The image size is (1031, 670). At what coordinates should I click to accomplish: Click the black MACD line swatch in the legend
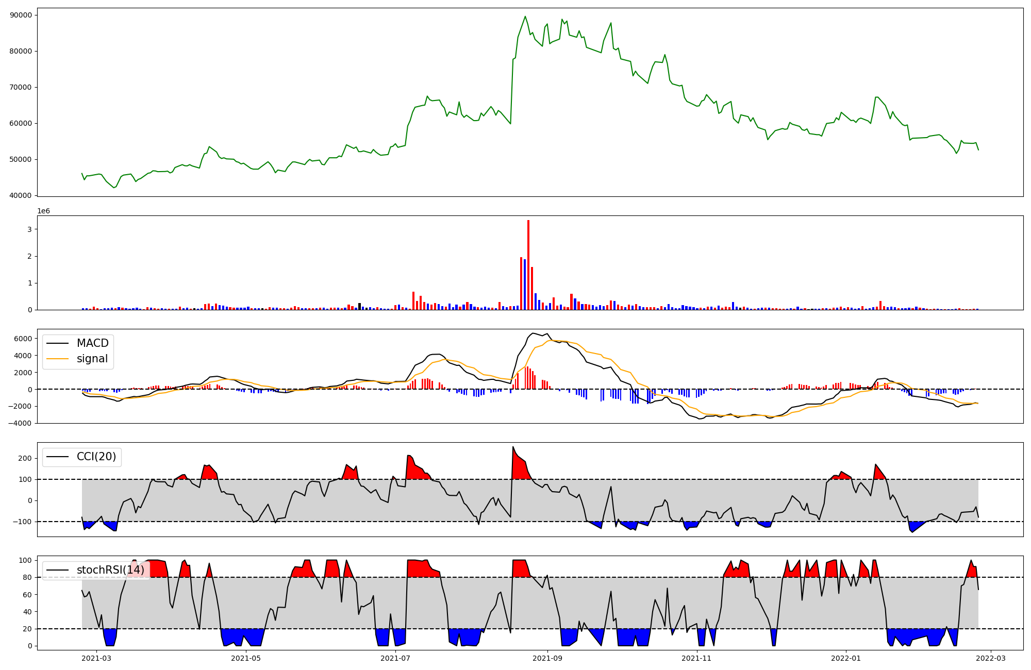[x=57, y=344]
